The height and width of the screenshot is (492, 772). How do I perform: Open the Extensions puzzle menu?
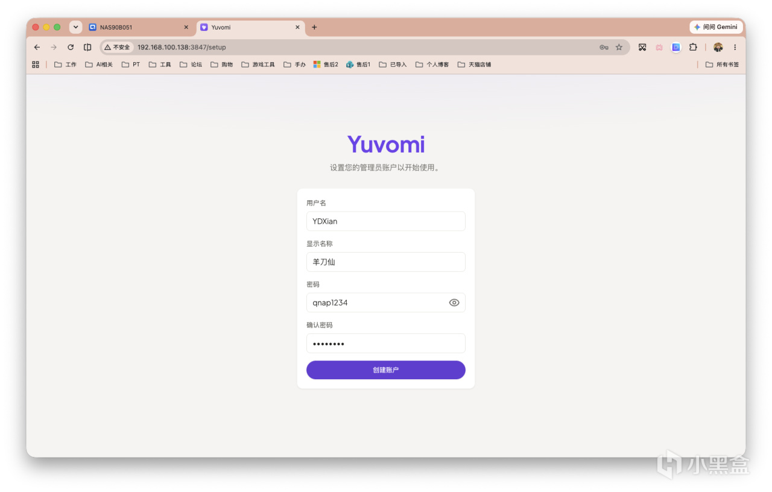click(693, 47)
